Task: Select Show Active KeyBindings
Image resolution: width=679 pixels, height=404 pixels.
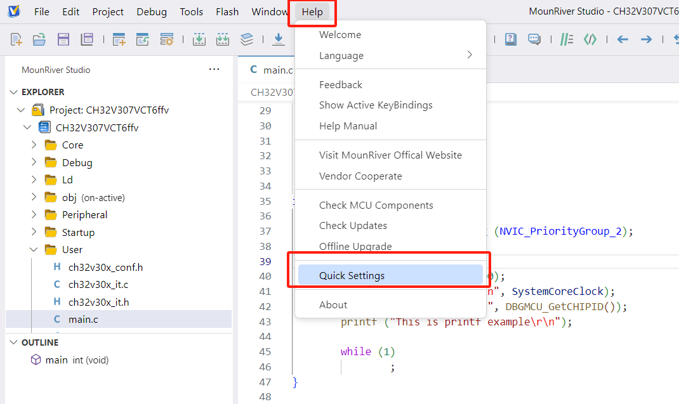Action: 390,105
